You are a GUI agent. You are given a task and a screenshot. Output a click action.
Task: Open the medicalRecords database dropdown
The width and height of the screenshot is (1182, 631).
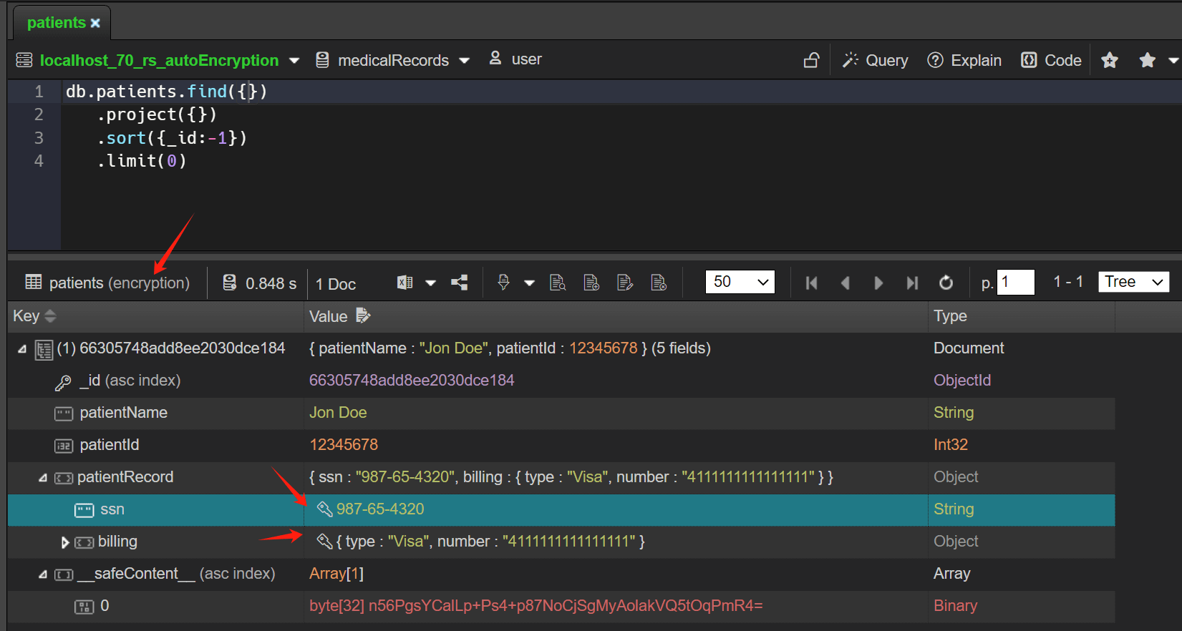coord(464,61)
